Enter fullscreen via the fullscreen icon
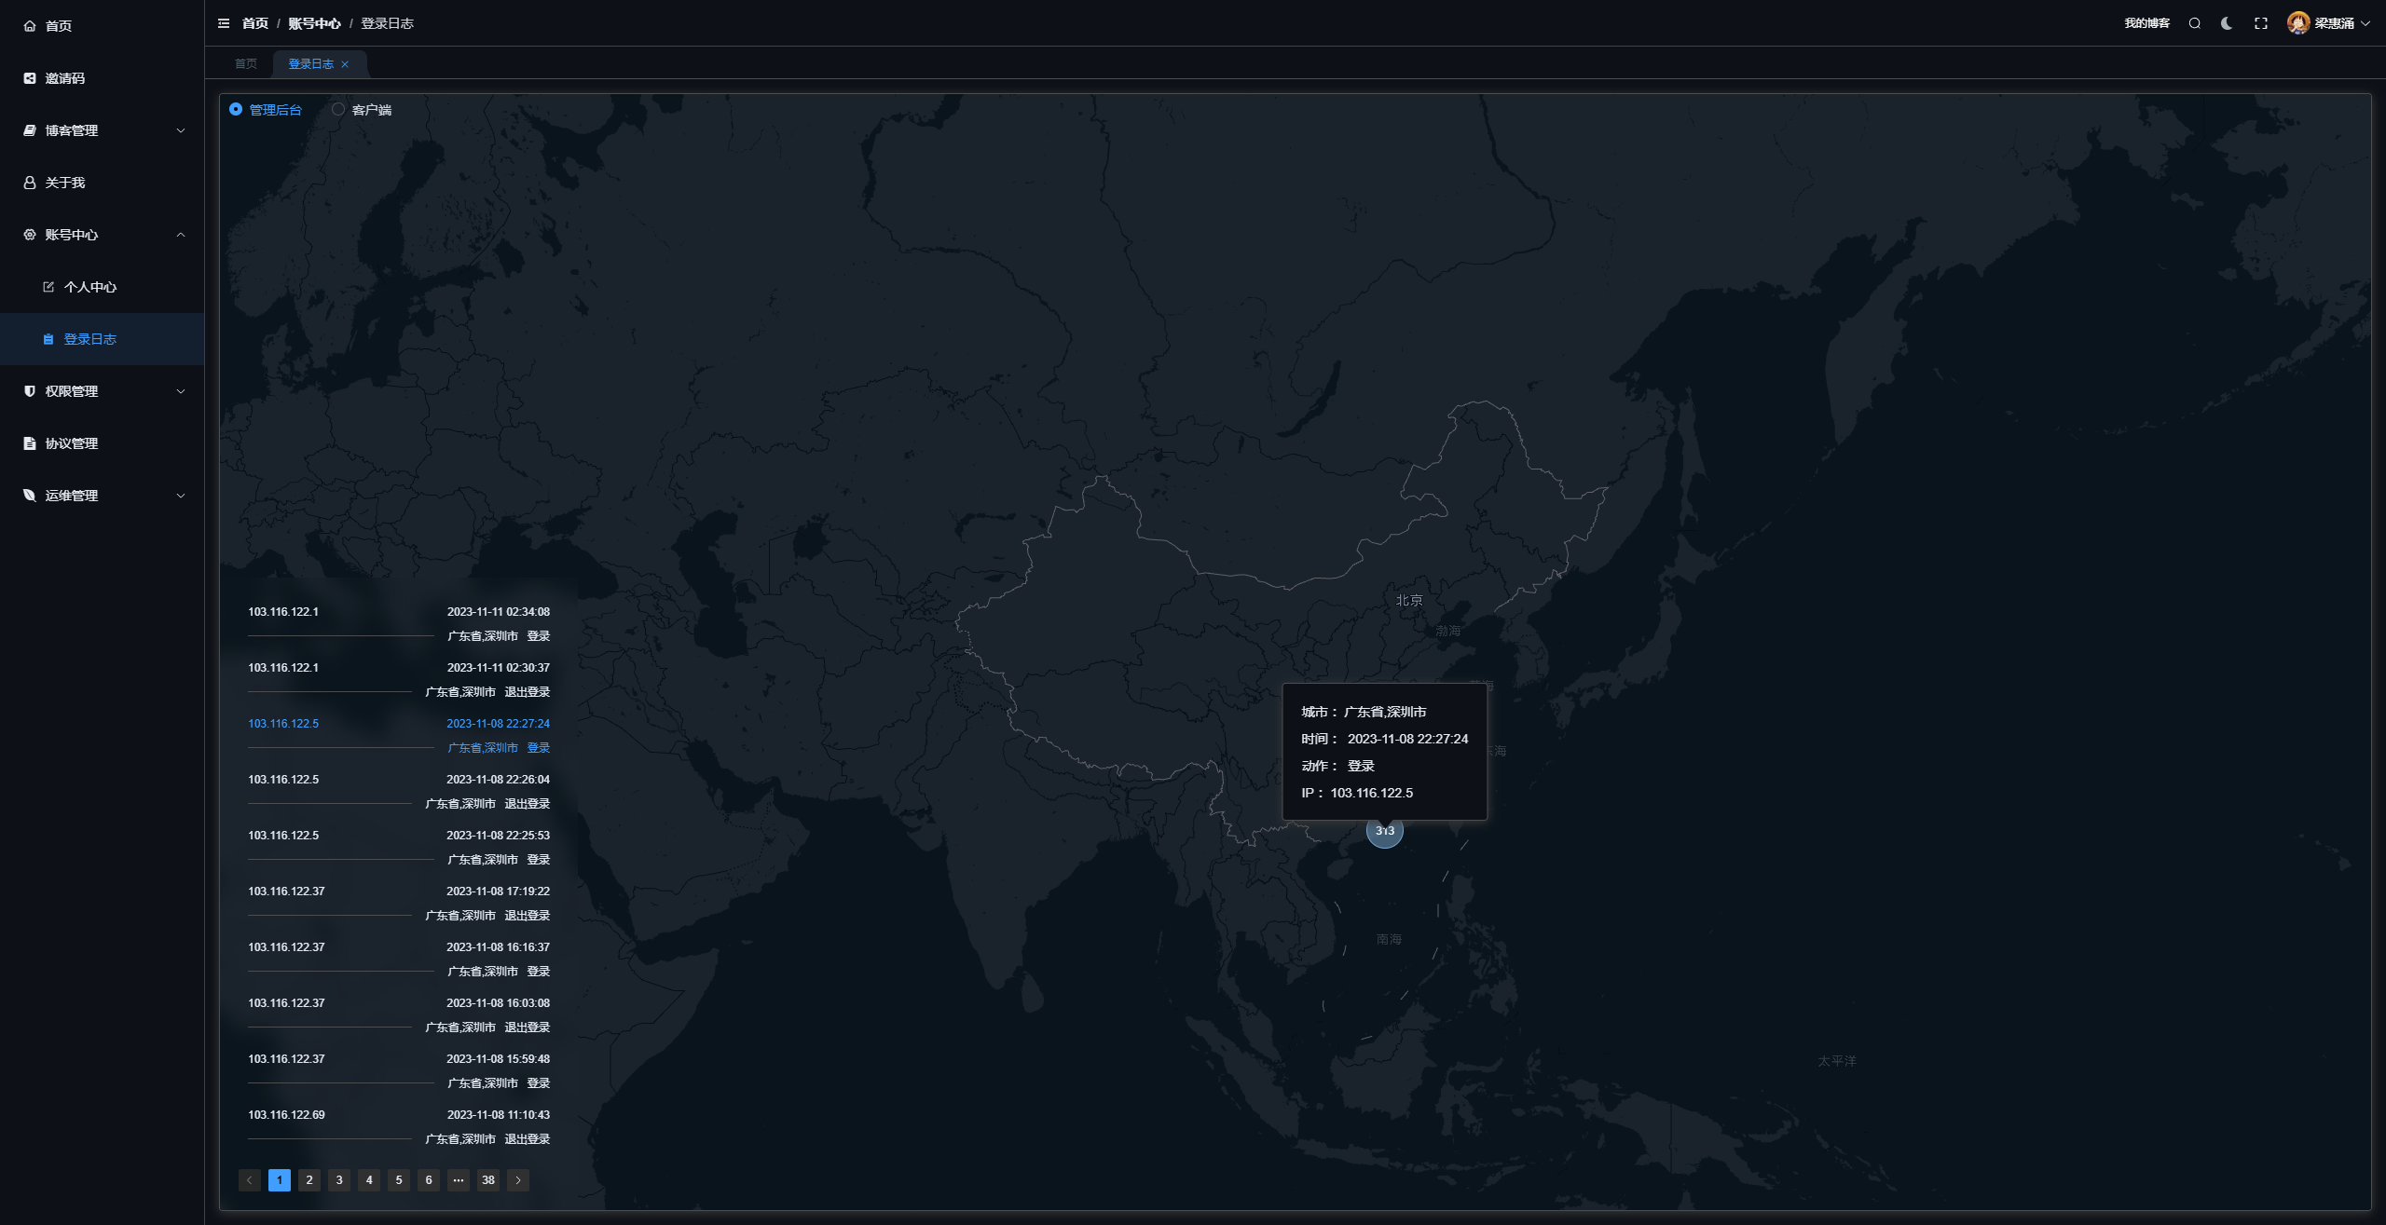This screenshot has width=2386, height=1225. point(2261,23)
